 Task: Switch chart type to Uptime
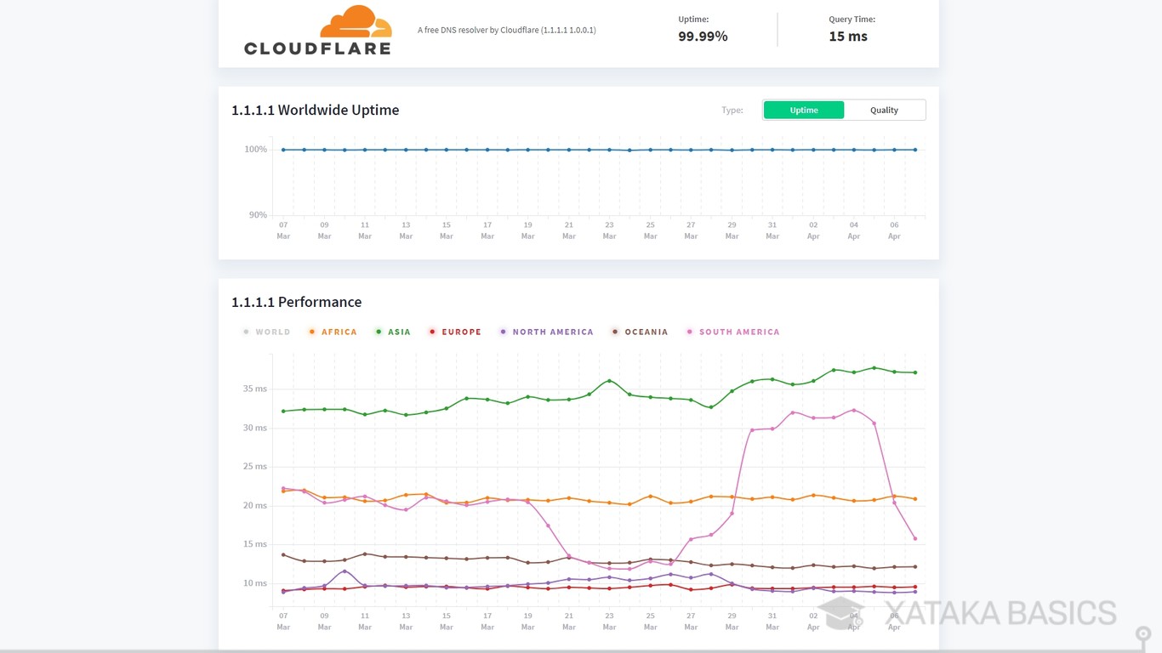pos(803,110)
